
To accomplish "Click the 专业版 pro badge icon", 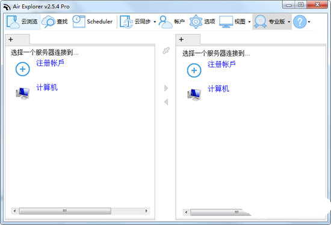I will (260, 22).
